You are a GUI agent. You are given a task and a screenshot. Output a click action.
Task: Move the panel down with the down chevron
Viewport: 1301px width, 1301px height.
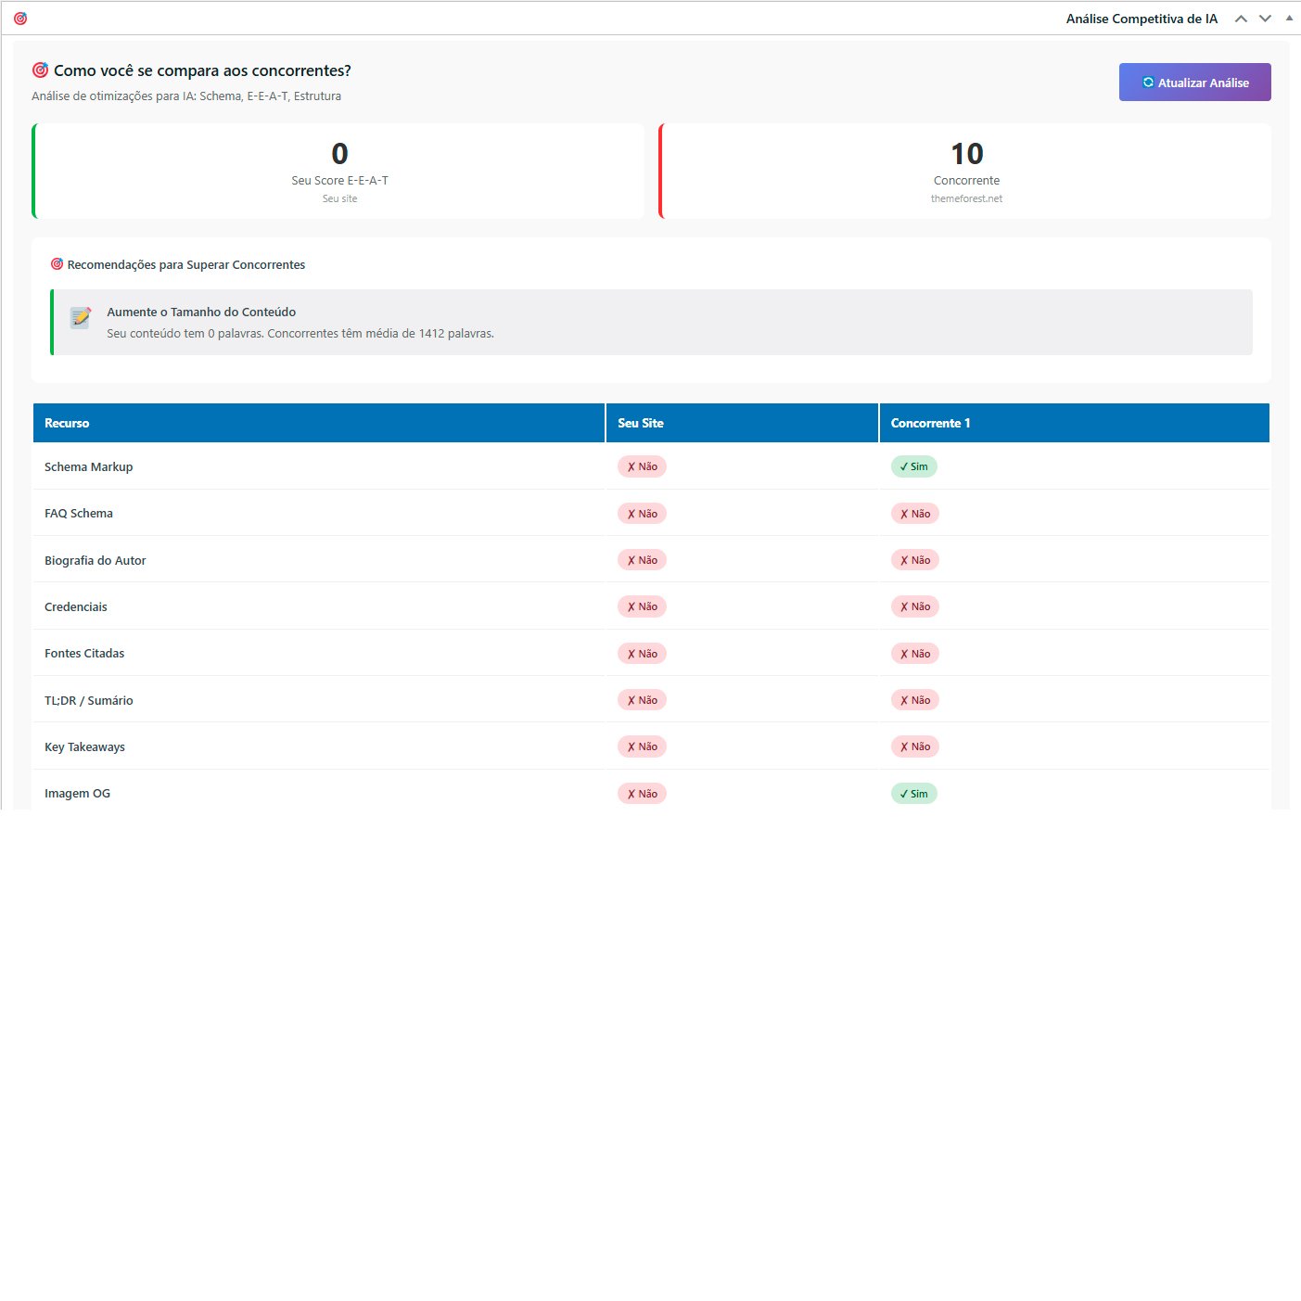click(x=1265, y=19)
